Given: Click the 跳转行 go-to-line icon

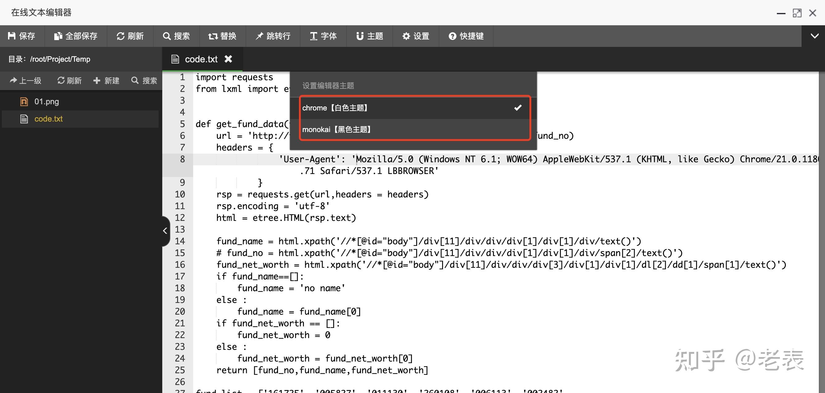Looking at the screenshot, I should click(273, 36).
